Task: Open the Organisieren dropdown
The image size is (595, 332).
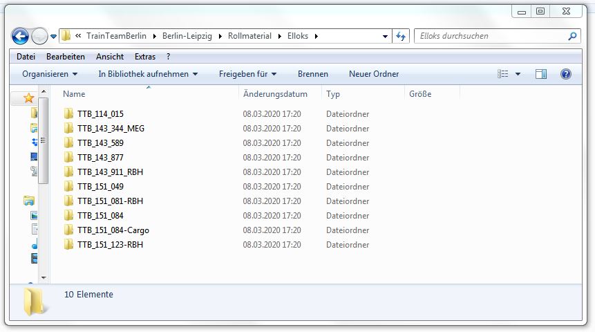Action: (50, 74)
